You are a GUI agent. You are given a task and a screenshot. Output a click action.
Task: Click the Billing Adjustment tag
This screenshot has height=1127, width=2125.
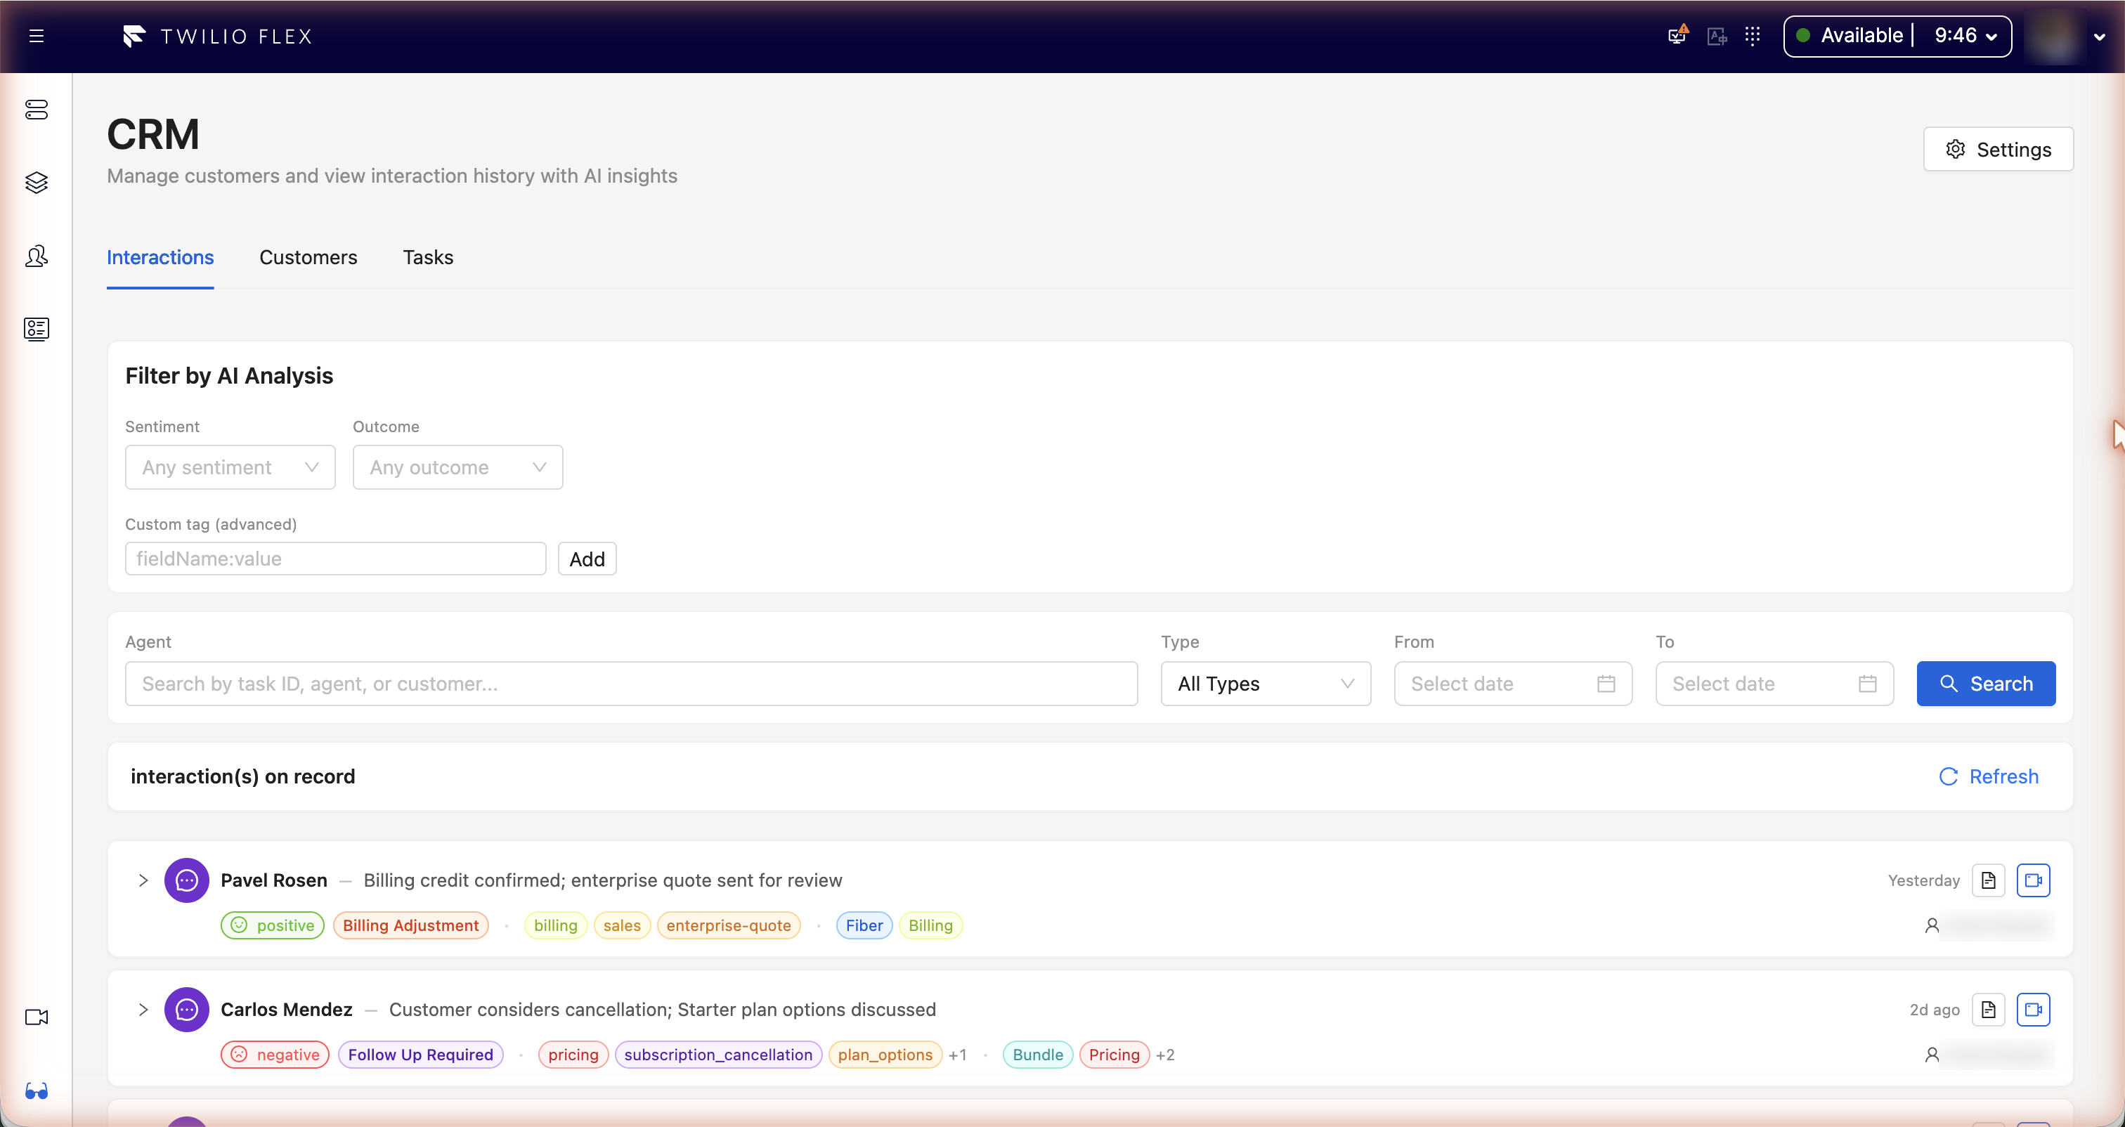pyautogui.click(x=410, y=925)
